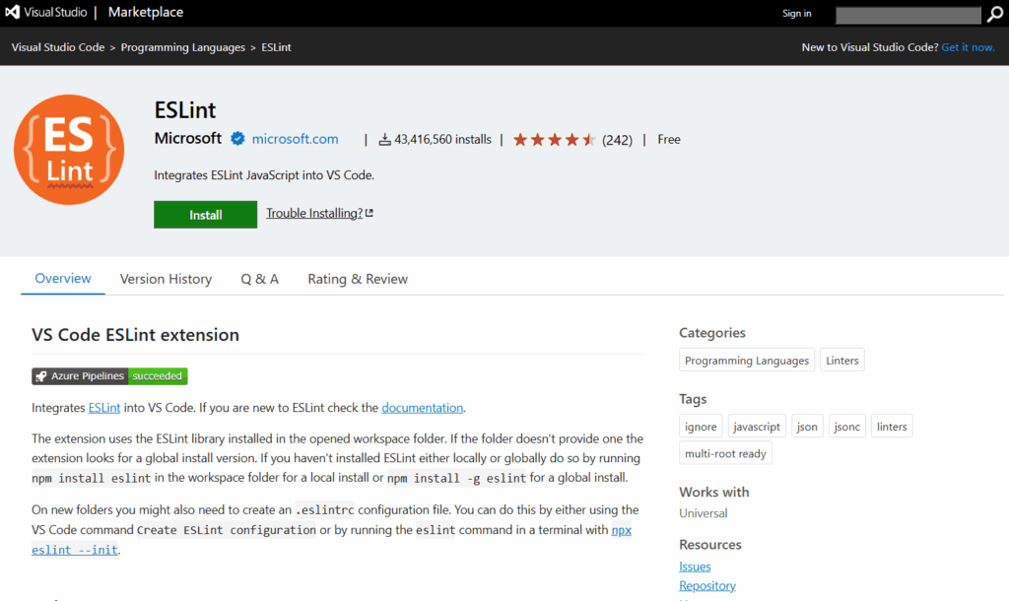Click the Programming Languages category chip
Image resolution: width=1009 pixels, height=601 pixels.
[x=747, y=361]
